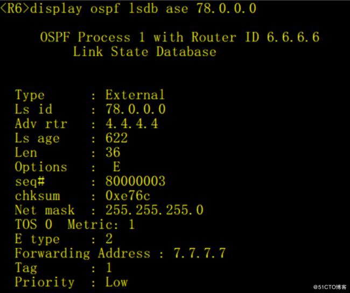This screenshot has width=350, height=293.
Task: Click the 'OSPF Process 1 with Router ID 6.6.6.6' line
Action: coord(180,37)
